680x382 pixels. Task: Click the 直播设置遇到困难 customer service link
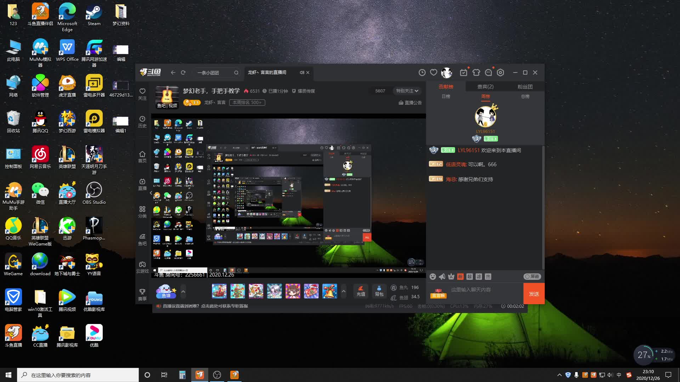(x=205, y=306)
